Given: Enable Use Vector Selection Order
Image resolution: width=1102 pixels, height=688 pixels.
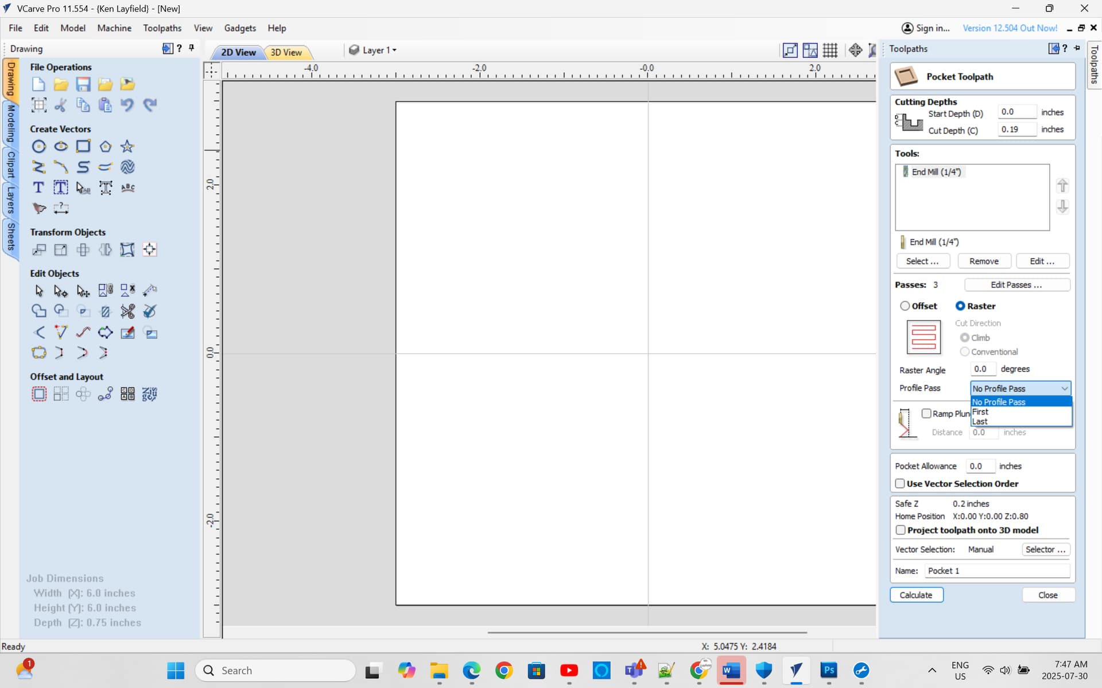Looking at the screenshot, I should tap(900, 484).
